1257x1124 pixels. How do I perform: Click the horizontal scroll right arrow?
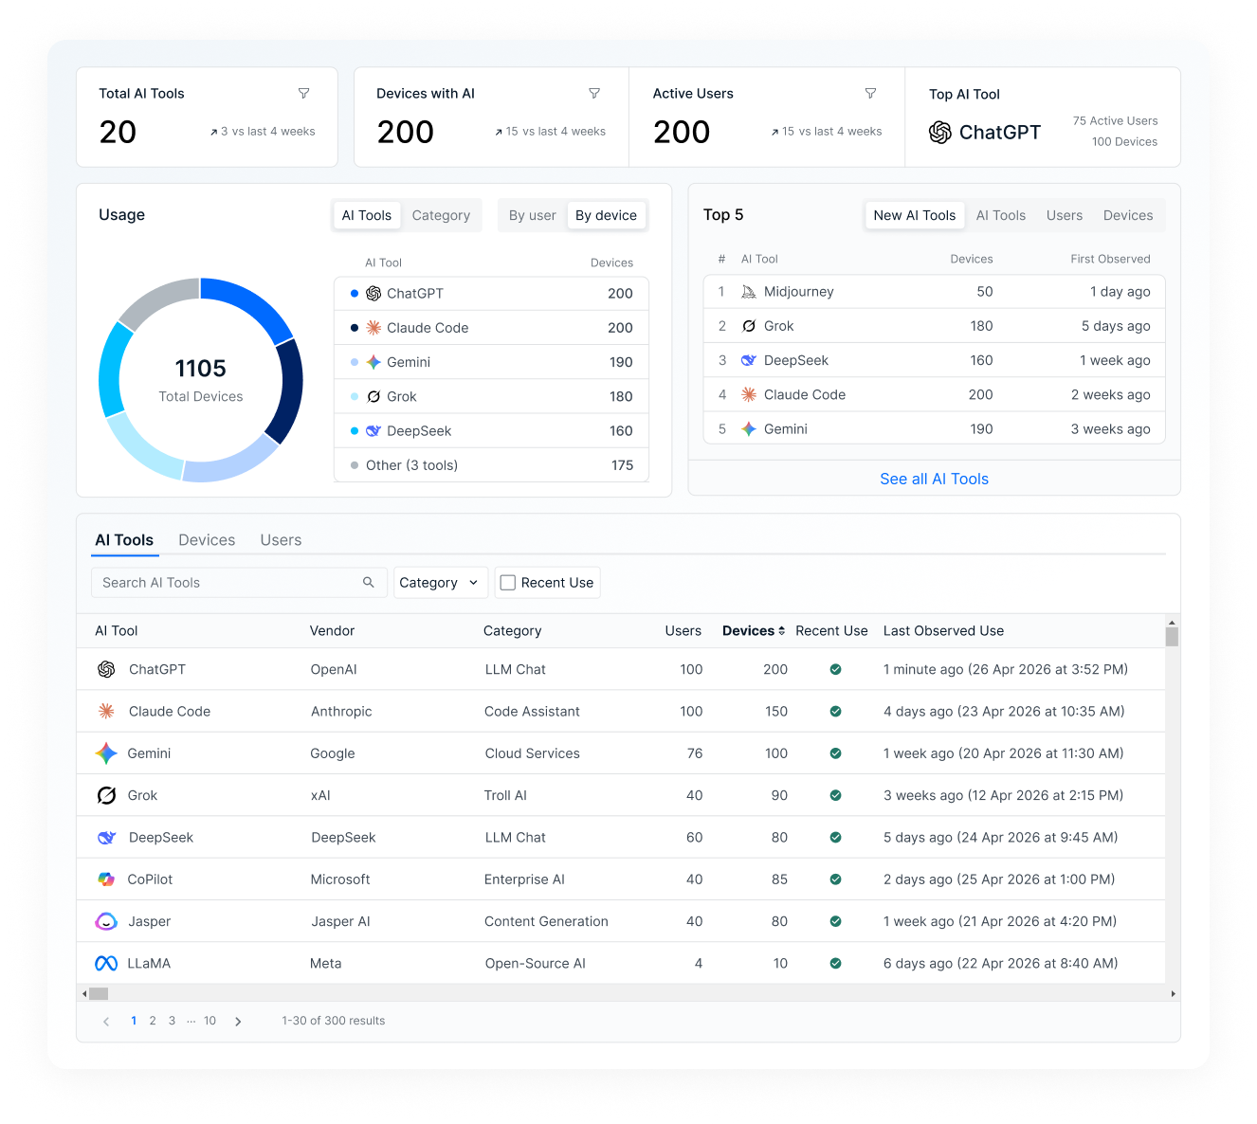[x=1174, y=994]
